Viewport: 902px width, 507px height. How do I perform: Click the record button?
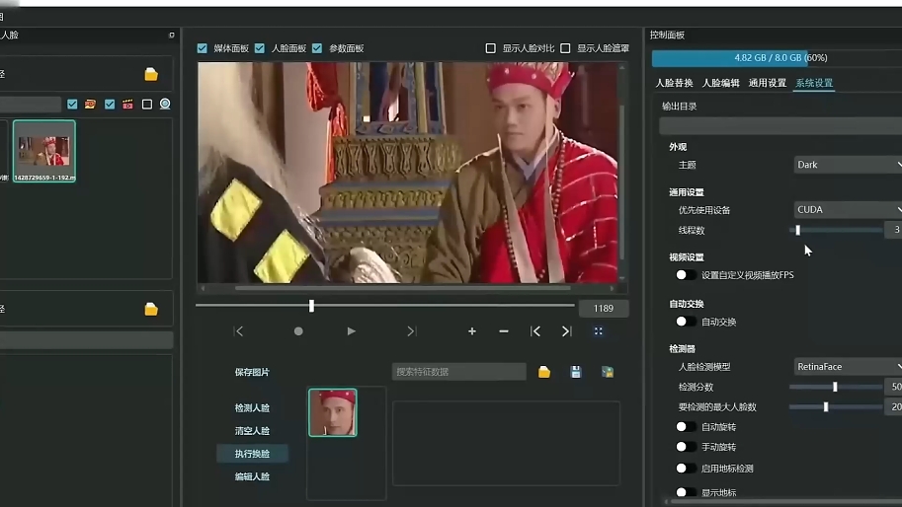click(x=298, y=331)
